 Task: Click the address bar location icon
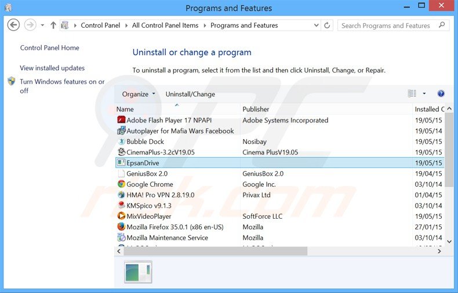pos(65,26)
